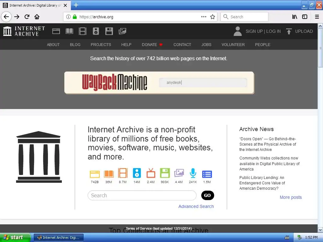Open the Windows start button

pos(15,237)
